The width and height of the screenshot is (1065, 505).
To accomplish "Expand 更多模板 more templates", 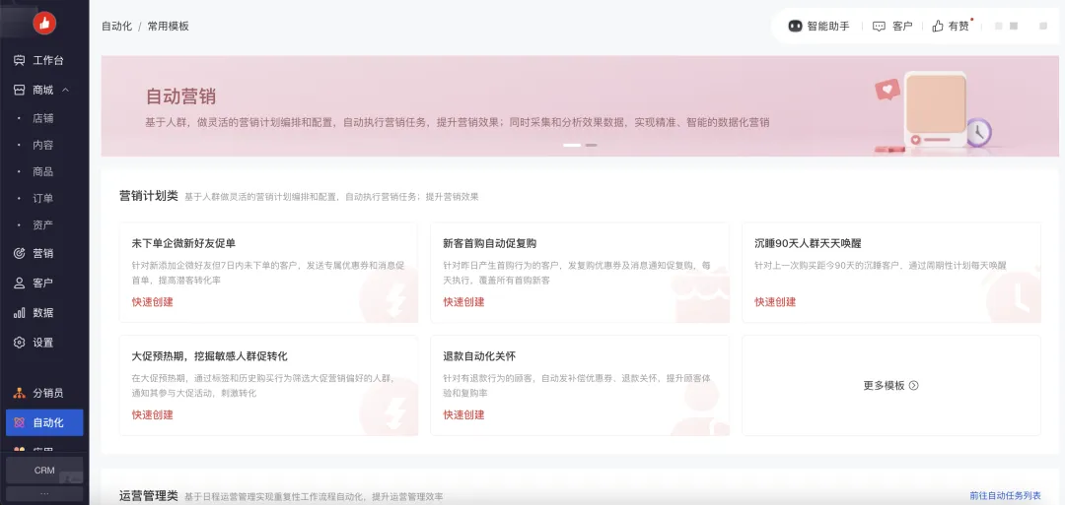I will pyautogui.click(x=890, y=386).
